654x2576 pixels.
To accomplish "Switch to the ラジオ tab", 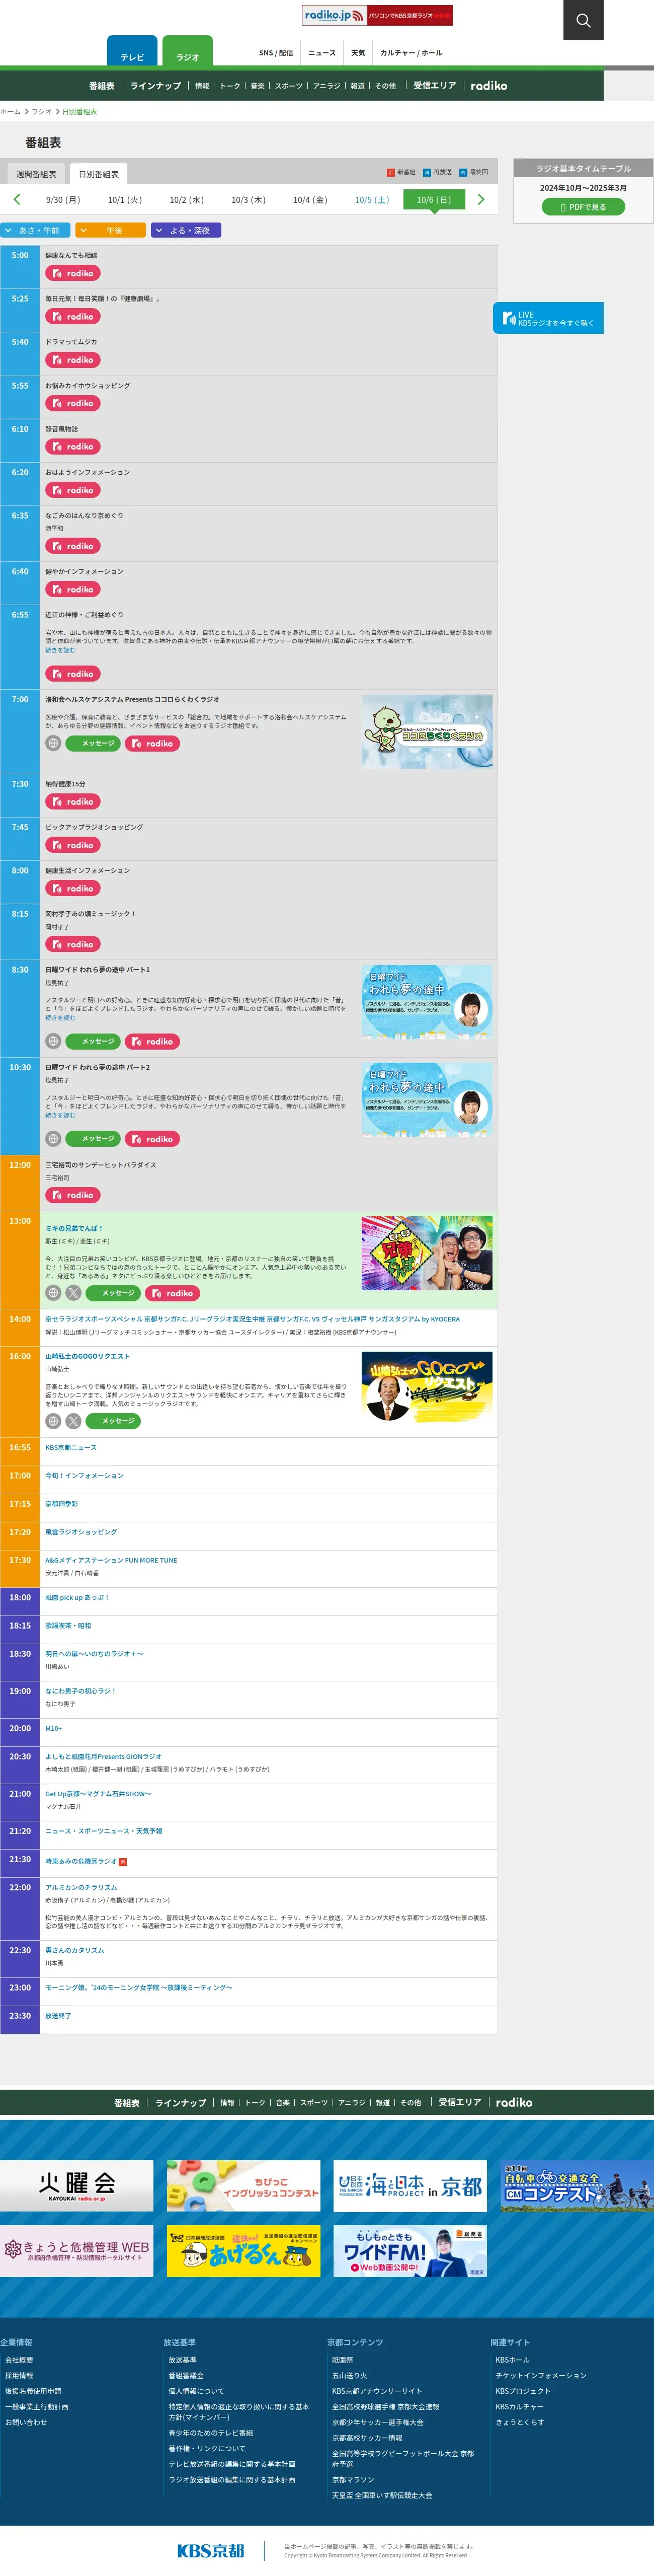I will pyautogui.click(x=188, y=52).
